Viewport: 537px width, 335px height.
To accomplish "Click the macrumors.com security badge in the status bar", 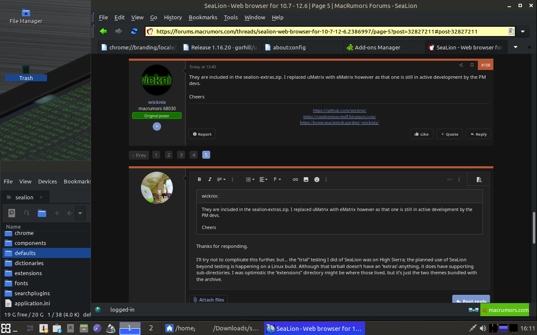I will point(505,310).
